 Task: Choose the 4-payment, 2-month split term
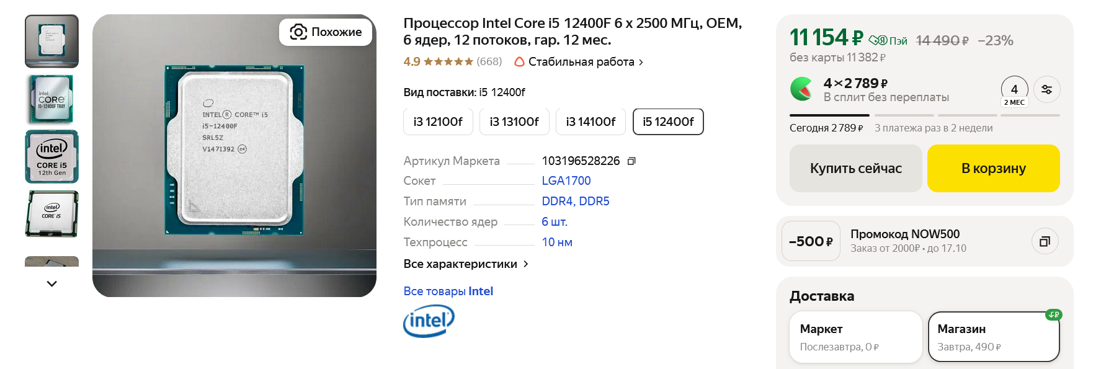(1014, 92)
